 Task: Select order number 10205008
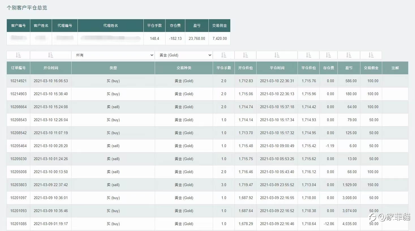18,172
